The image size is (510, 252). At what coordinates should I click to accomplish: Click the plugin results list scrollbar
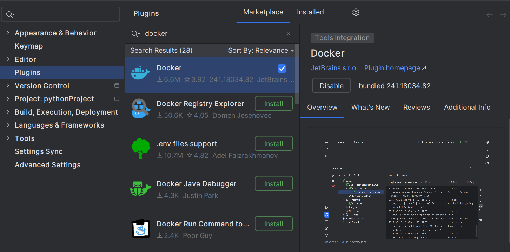298,74
